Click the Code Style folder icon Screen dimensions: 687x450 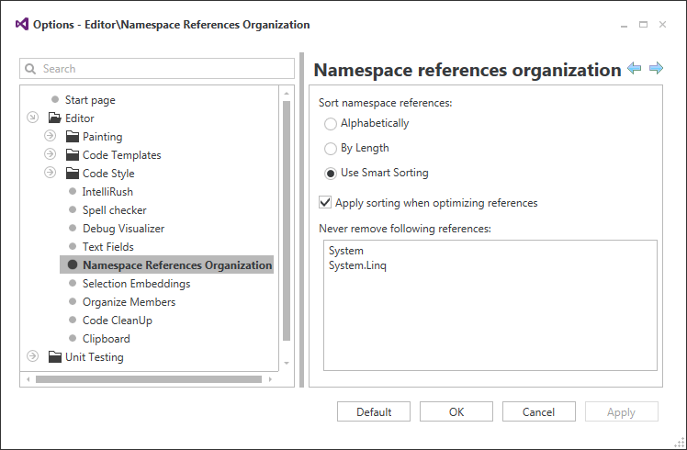[x=73, y=174]
